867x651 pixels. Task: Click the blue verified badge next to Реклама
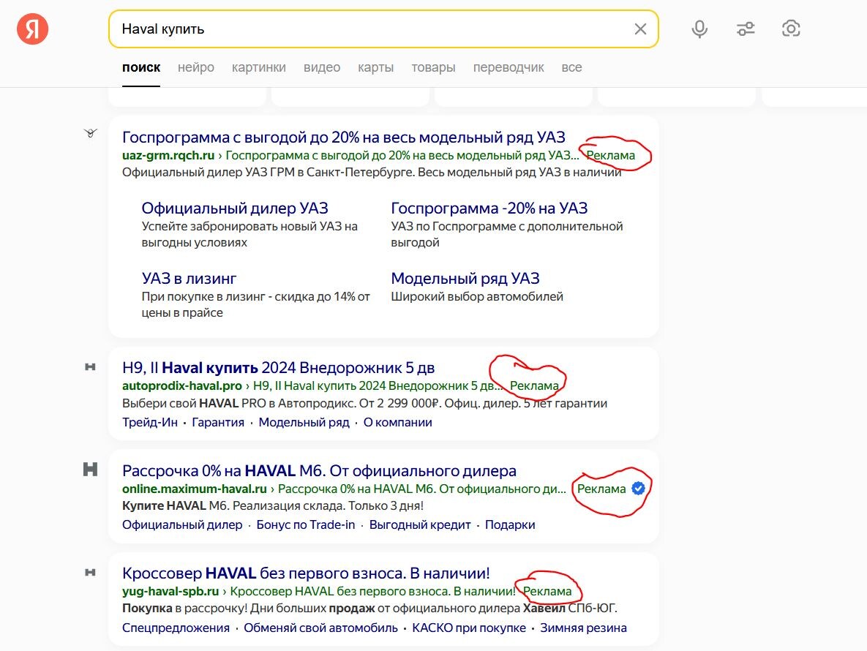637,489
